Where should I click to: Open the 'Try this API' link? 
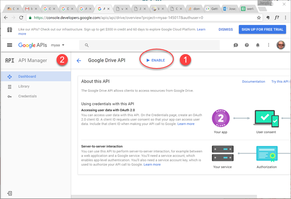click(x=281, y=81)
